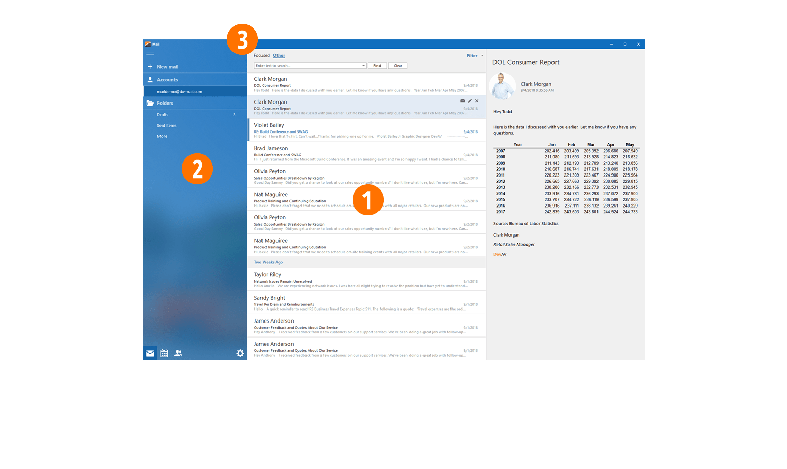
Task: Open the Filter dropdown
Action: pos(474,56)
